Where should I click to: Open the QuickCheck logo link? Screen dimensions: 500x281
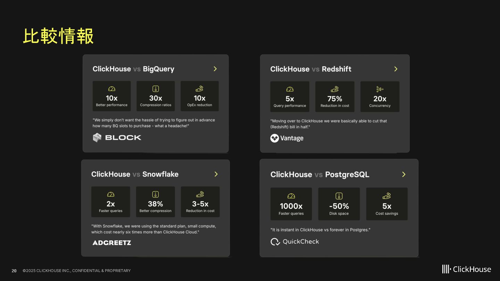click(x=294, y=242)
